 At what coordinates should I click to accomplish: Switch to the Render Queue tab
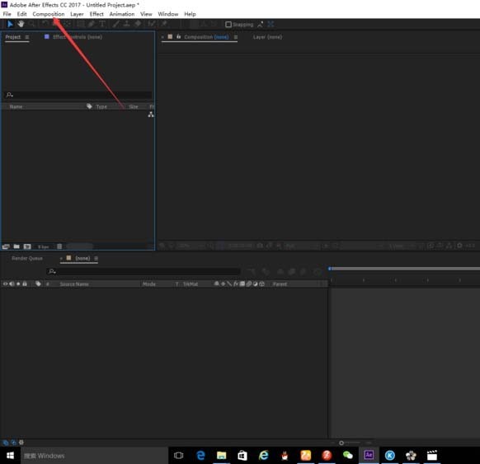click(x=27, y=259)
